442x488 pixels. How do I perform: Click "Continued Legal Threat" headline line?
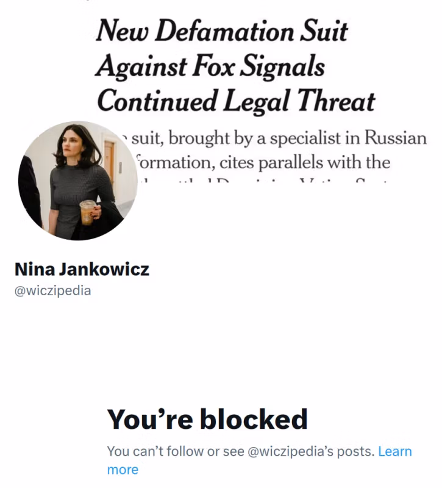click(236, 101)
